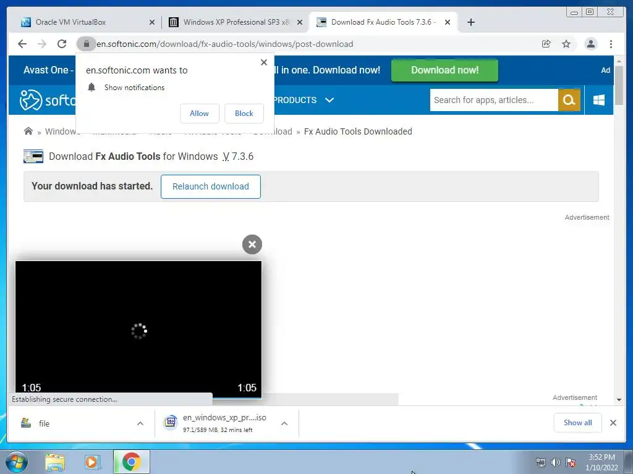Image resolution: width=633 pixels, height=474 pixels.
Task: Click the 'file' download item
Action: pos(81,423)
